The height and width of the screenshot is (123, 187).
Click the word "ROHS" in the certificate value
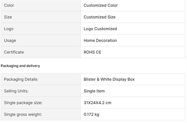click(x=89, y=52)
